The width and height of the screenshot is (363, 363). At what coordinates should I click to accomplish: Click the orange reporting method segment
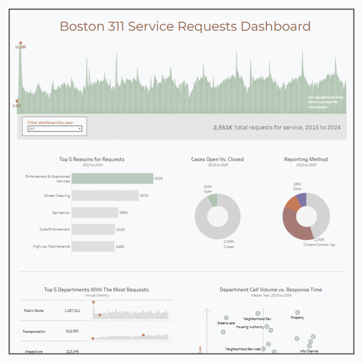click(x=292, y=204)
